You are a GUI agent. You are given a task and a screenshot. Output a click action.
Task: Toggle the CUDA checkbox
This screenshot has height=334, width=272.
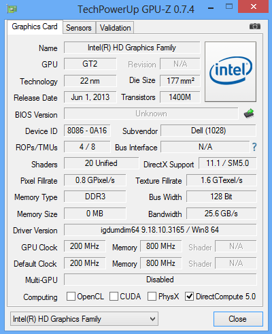click(114, 297)
